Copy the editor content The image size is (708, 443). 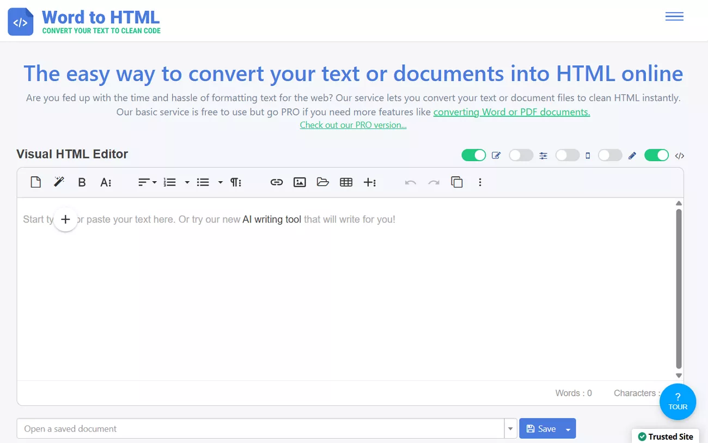point(457,182)
